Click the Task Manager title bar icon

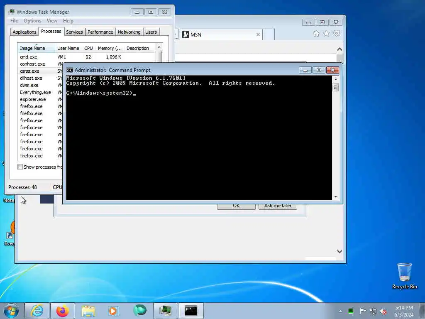11,12
